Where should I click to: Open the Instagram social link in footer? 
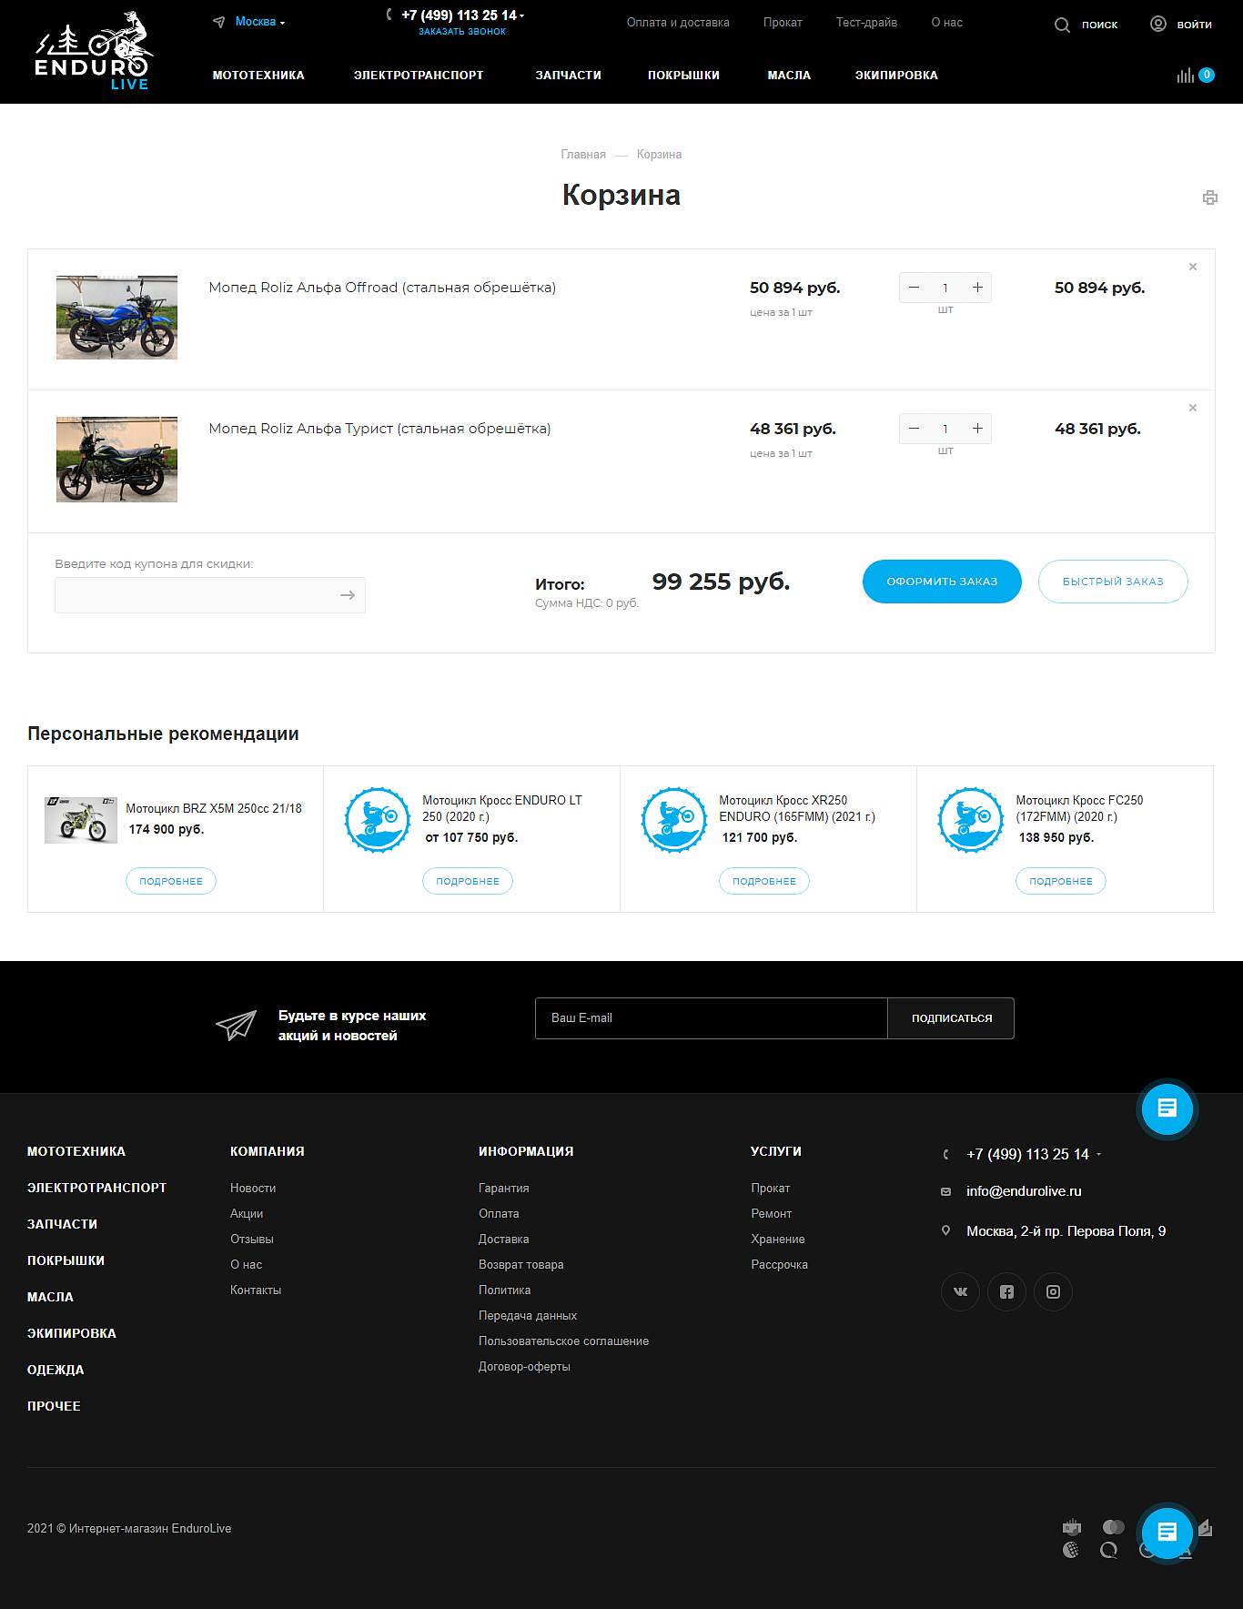(x=1053, y=1291)
